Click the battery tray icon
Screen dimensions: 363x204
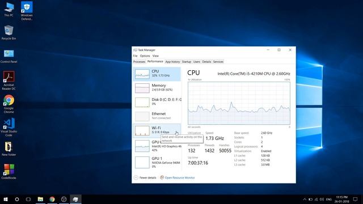(x=310, y=199)
